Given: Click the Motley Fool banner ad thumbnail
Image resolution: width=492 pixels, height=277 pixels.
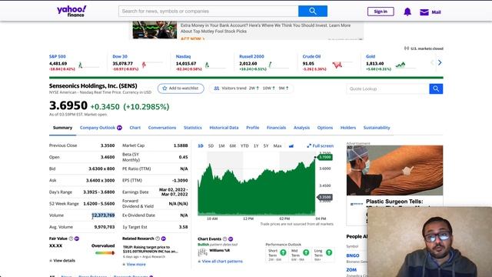Looking at the screenshot, I should tap(155, 30).
